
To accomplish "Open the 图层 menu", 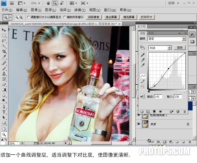I will coord(50,10).
